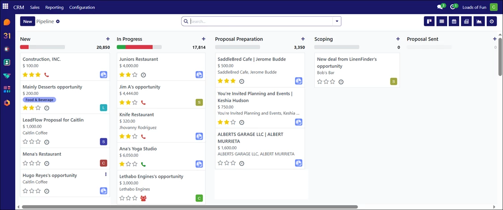Open Loads of Fun company menu
The width and height of the screenshot is (503, 210).
point(474,7)
